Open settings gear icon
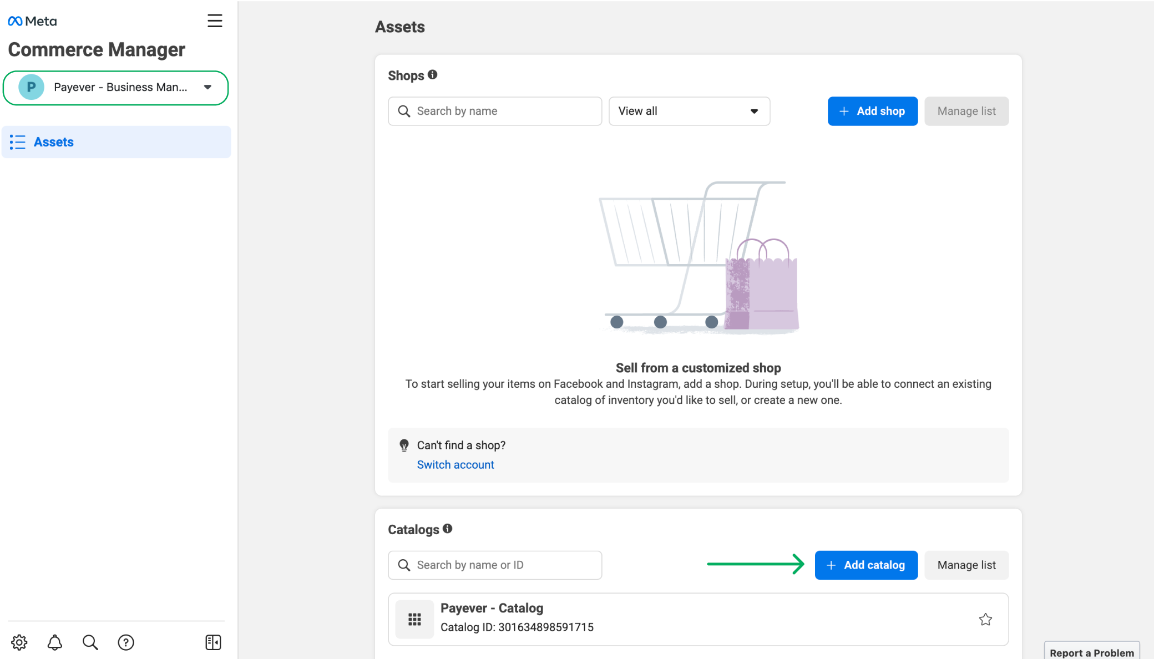 (x=19, y=642)
